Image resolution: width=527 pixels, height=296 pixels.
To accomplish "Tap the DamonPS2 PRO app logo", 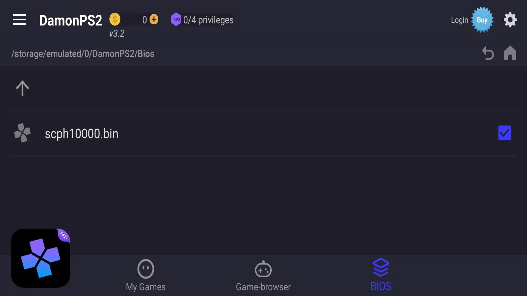I will point(41,258).
